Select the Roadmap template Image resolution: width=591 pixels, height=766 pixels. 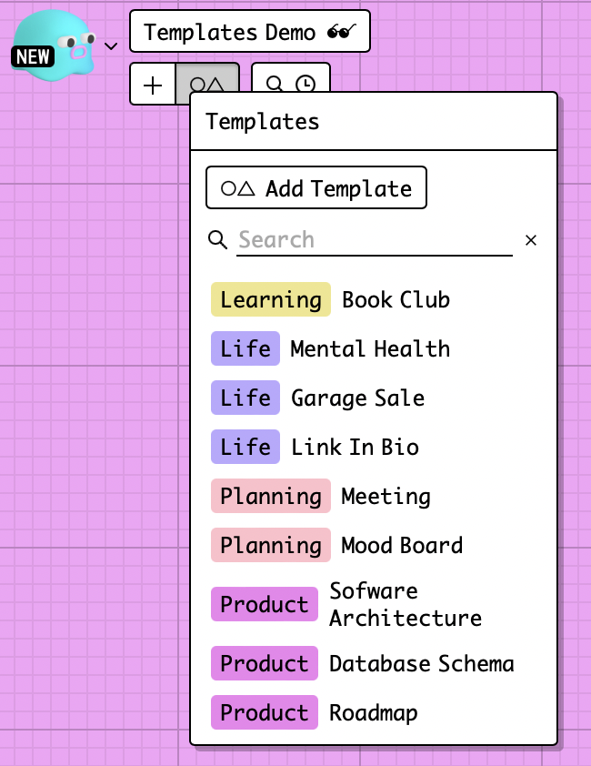373,713
